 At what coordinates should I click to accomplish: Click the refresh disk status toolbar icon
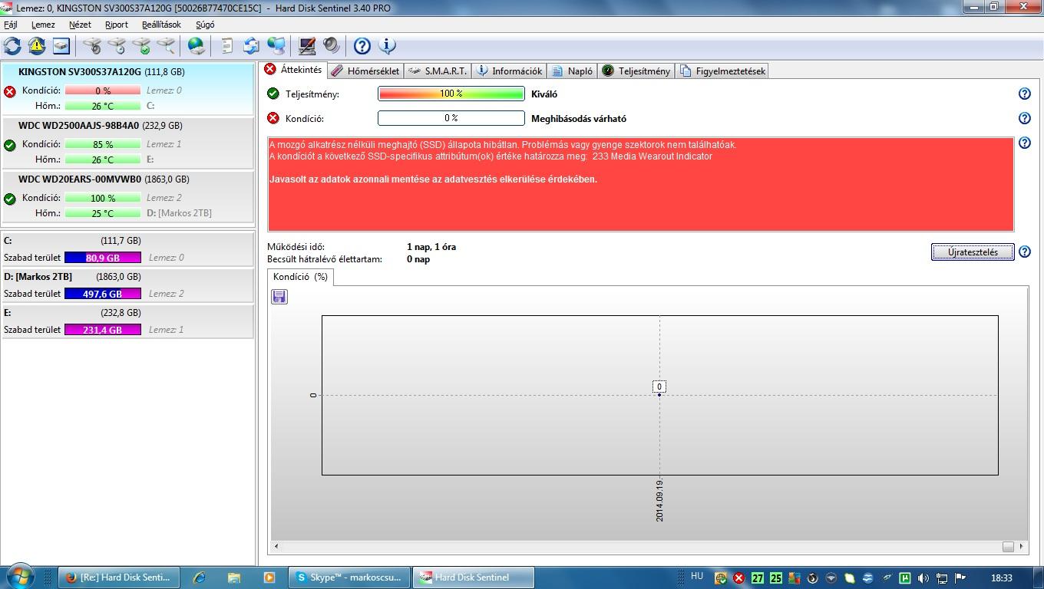coord(12,46)
